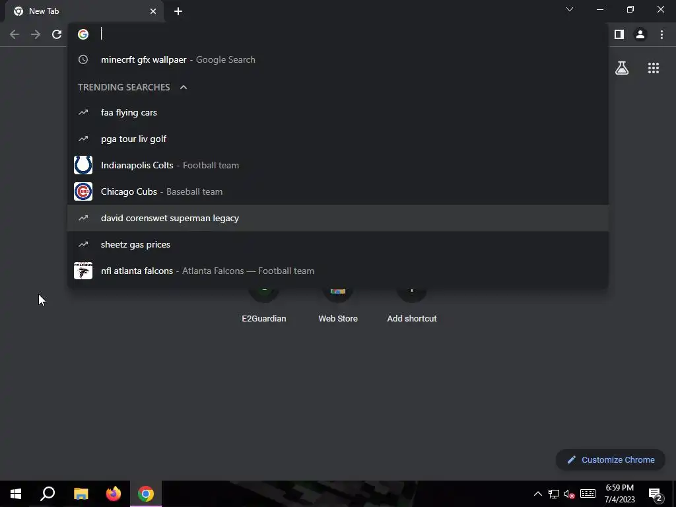Click the Google logo in address bar
Screen dimensions: 676x507
[x=83, y=34]
